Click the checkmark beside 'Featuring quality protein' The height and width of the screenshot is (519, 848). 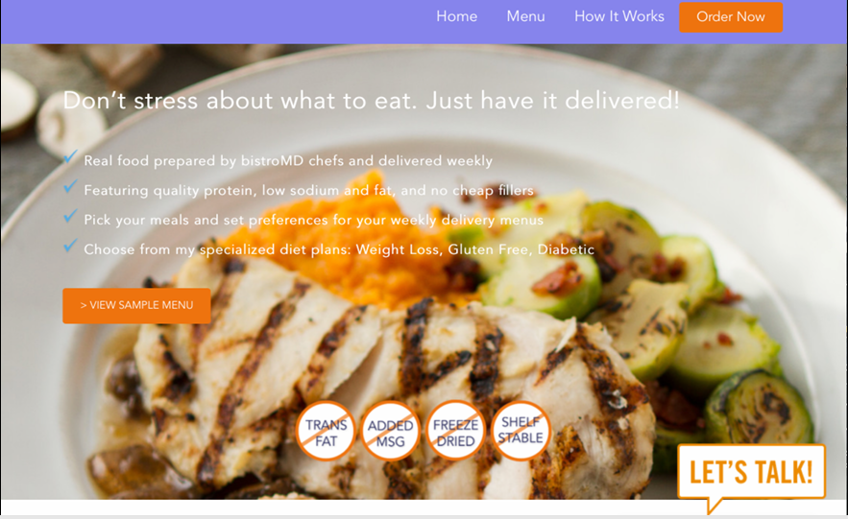coord(70,187)
